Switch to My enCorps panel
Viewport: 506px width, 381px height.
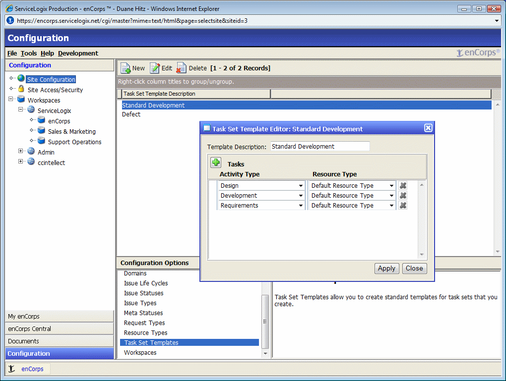60,316
